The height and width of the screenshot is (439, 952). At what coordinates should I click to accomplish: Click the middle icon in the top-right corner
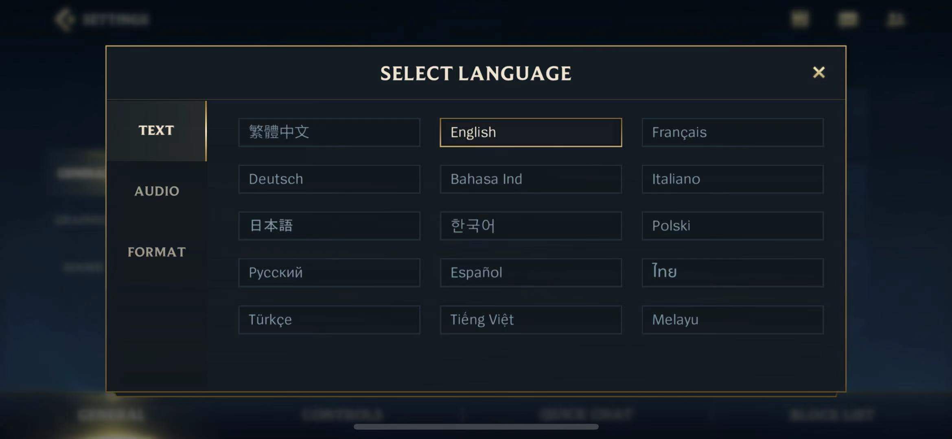tap(847, 18)
